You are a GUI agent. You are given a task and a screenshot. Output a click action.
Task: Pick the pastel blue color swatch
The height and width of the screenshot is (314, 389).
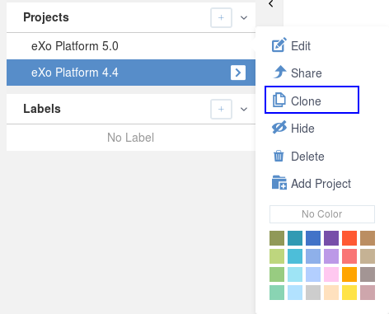click(313, 274)
